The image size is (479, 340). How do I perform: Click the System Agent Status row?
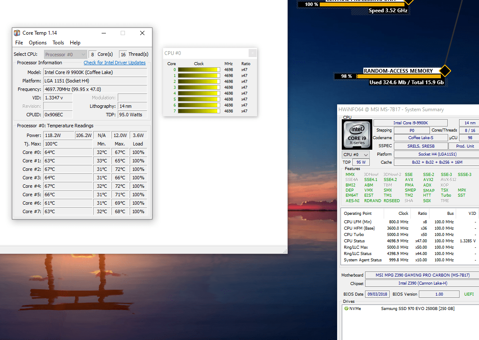(410, 260)
